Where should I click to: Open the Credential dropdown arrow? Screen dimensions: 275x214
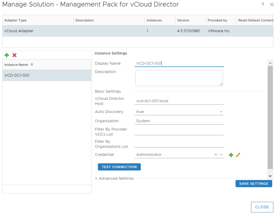(x=221, y=155)
